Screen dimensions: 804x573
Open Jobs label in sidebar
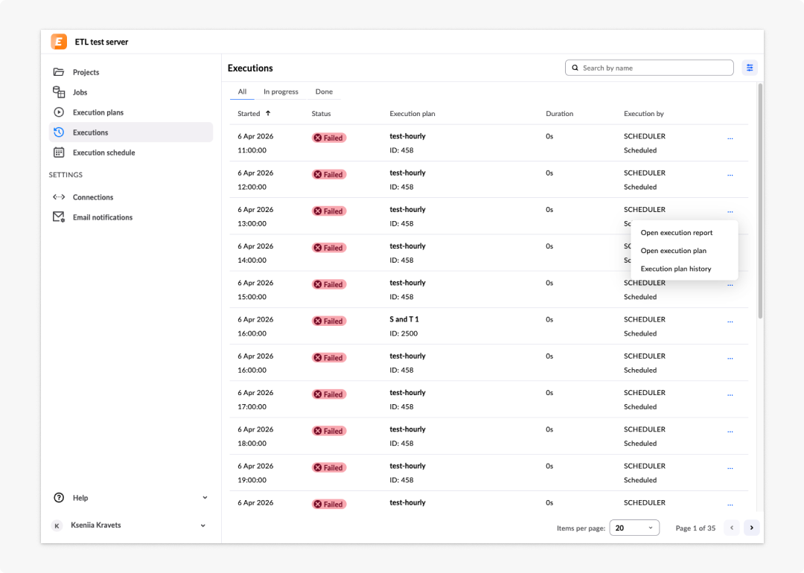click(80, 92)
